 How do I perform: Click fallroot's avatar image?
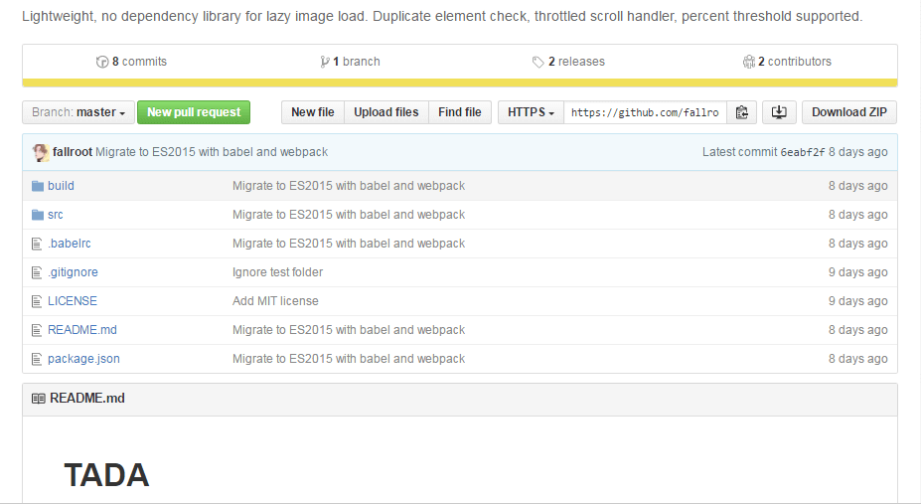tap(41, 152)
